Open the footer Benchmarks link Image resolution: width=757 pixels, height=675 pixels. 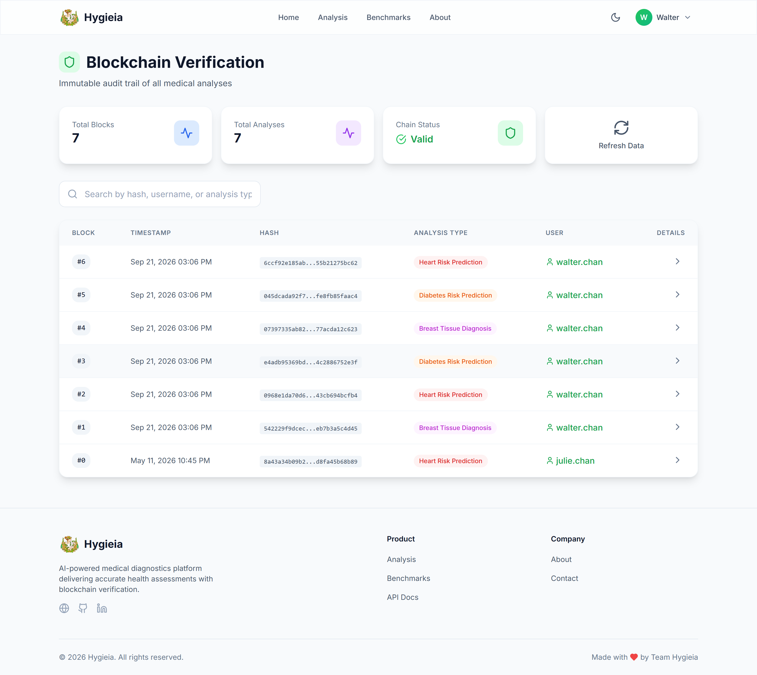tap(408, 578)
